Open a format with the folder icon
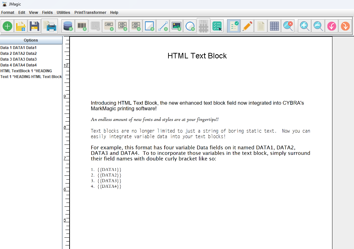354x249 pixels. tap(21, 26)
